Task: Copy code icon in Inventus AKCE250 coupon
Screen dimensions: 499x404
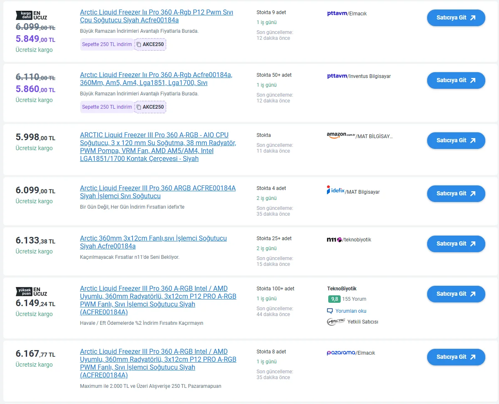Action: [139, 107]
